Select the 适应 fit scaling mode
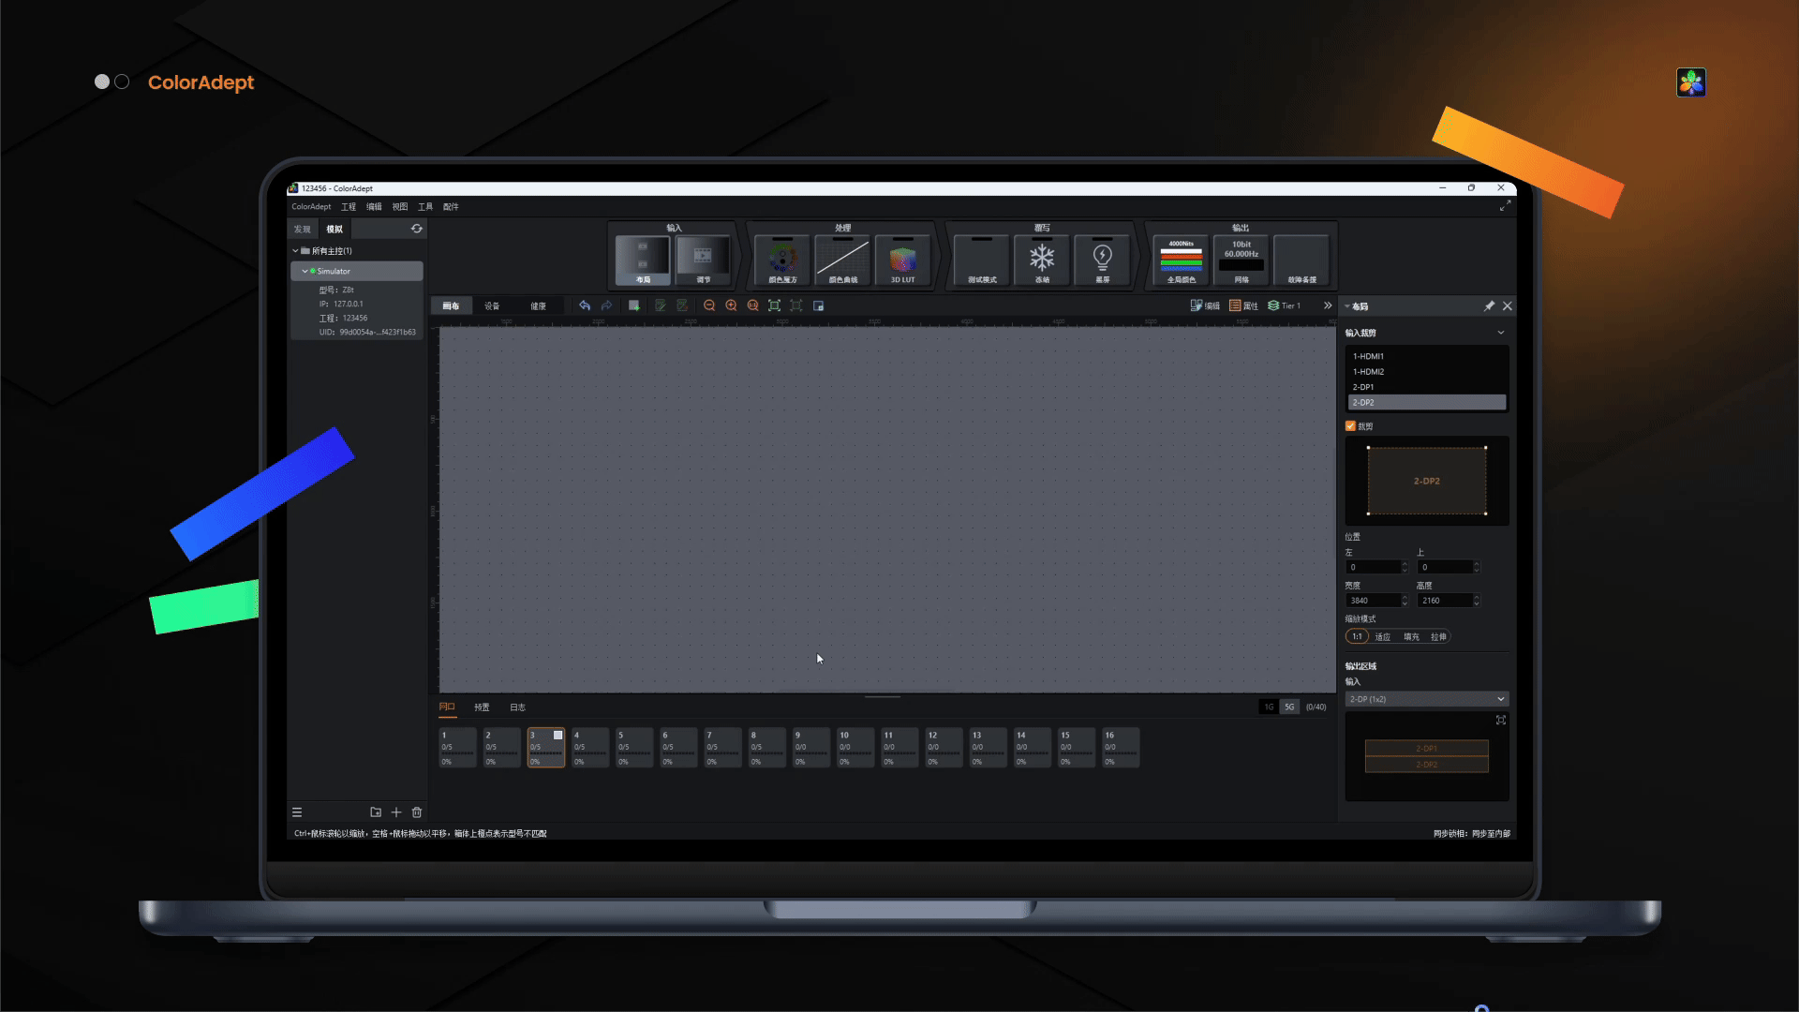Screen dimensions: 1799x1012 (x=1383, y=636)
